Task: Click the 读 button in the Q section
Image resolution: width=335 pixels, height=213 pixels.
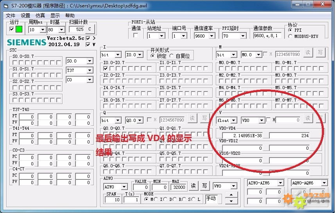Action: pos(192,118)
